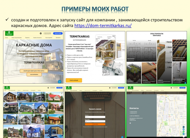Click green logo in callback form screenshot
The width and height of the screenshot is (190, 138).
pyautogui.click(x=69, y=88)
